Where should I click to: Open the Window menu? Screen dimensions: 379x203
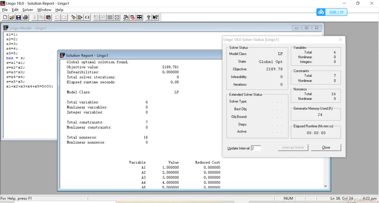coord(44,10)
